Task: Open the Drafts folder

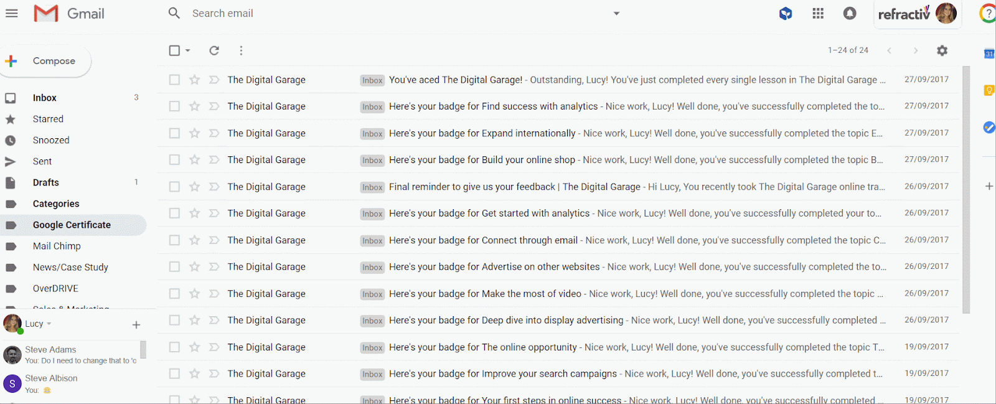Action: click(x=46, y=182)
